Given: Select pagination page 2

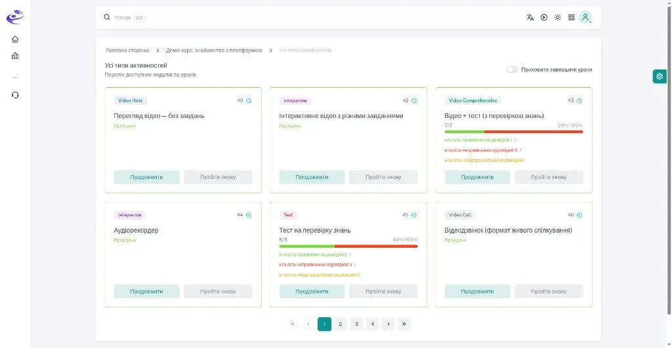Looking at the screenshot, I should pyautogui.click(x=341, y=324).
